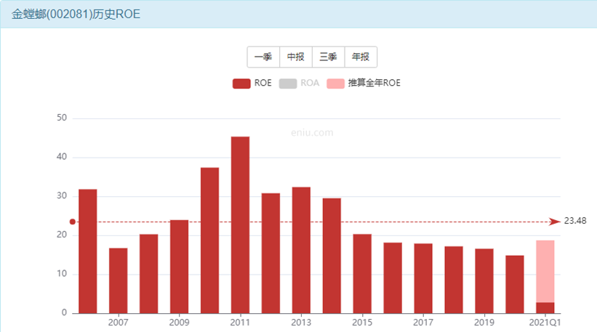
Task: Click the ROE bar above 2019
Action: pyautogui.click(x=484, y=281)
